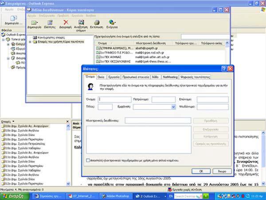The image size is (266, 200).
Task: Enable plain text only email checkbox
Action: (x=88, y=160)
